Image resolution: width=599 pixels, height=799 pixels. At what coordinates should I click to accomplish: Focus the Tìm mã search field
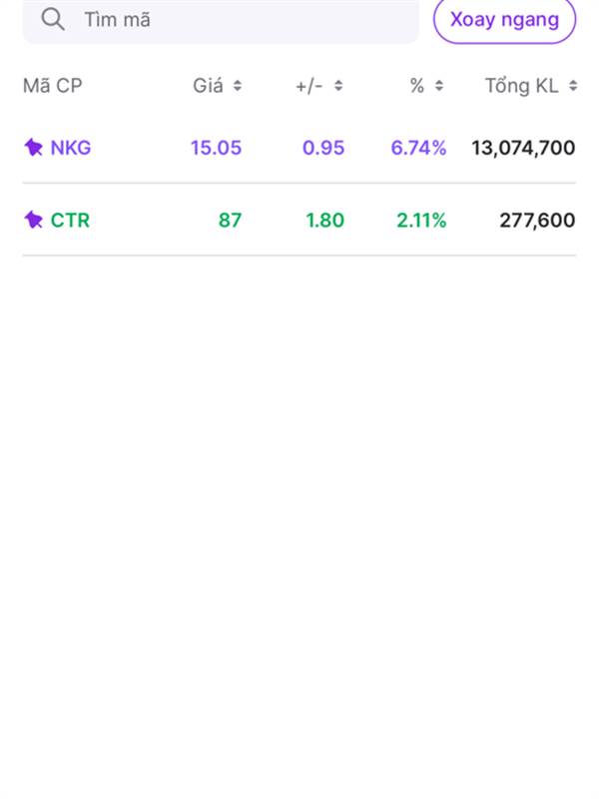pos(240,20)
